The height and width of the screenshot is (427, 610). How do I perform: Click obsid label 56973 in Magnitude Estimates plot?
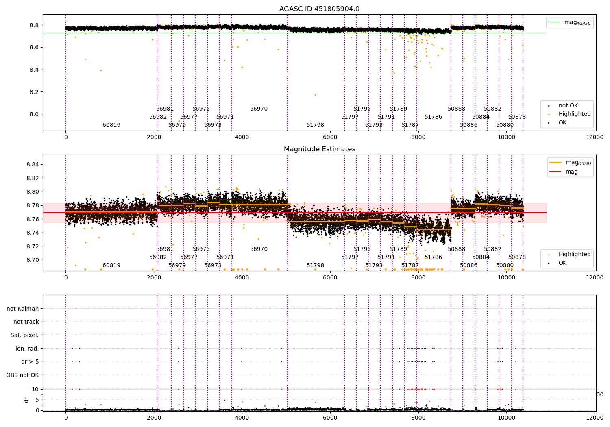pos(213,266)
